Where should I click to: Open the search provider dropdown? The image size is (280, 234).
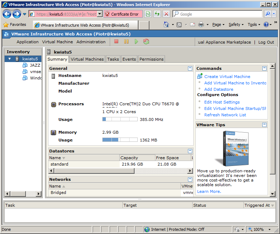(274, 14)
